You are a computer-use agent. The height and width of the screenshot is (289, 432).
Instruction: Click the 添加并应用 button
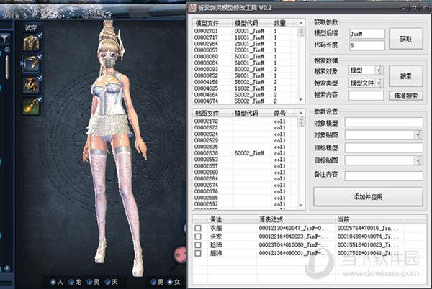pos(368,196)
